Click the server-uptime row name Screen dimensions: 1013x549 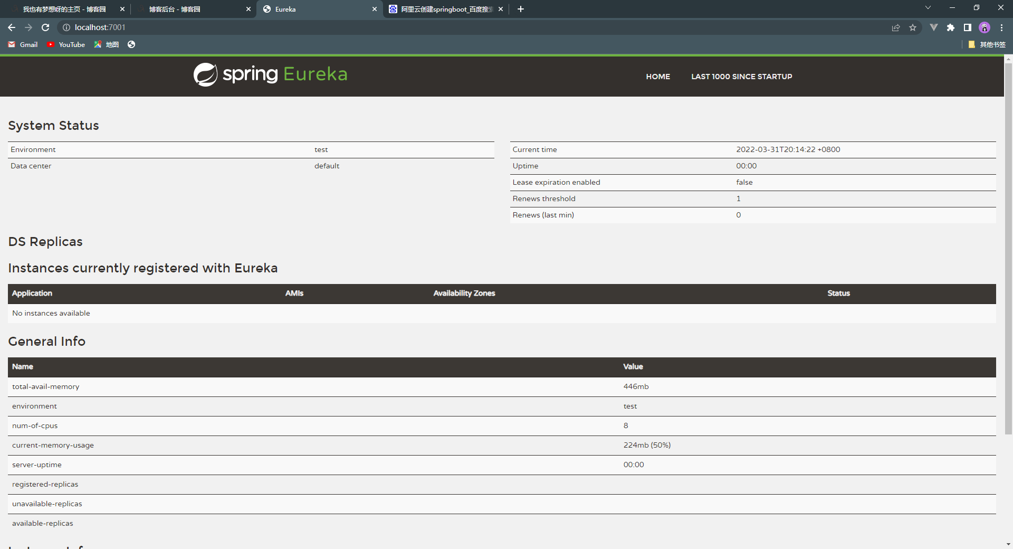[x=37, y=465]
